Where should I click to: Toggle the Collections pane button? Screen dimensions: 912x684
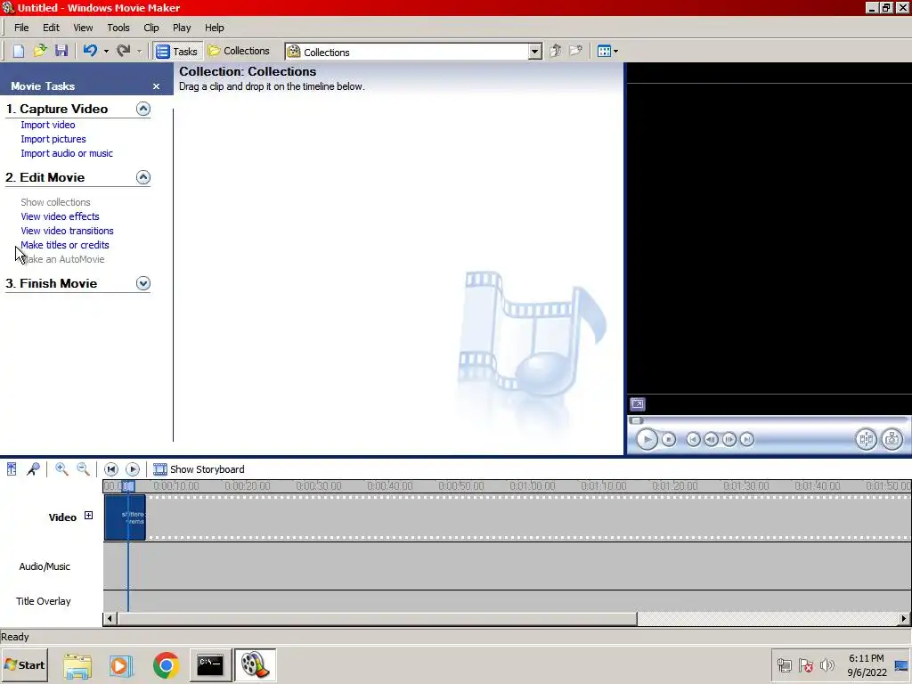(x=239, y=51)
